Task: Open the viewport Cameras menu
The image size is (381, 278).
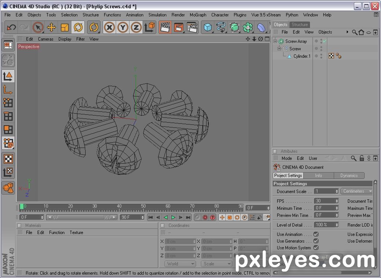Action: point(46,39)
